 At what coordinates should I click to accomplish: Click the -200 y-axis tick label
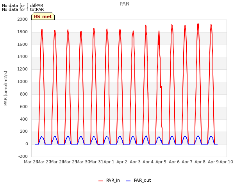click(23, 156)
